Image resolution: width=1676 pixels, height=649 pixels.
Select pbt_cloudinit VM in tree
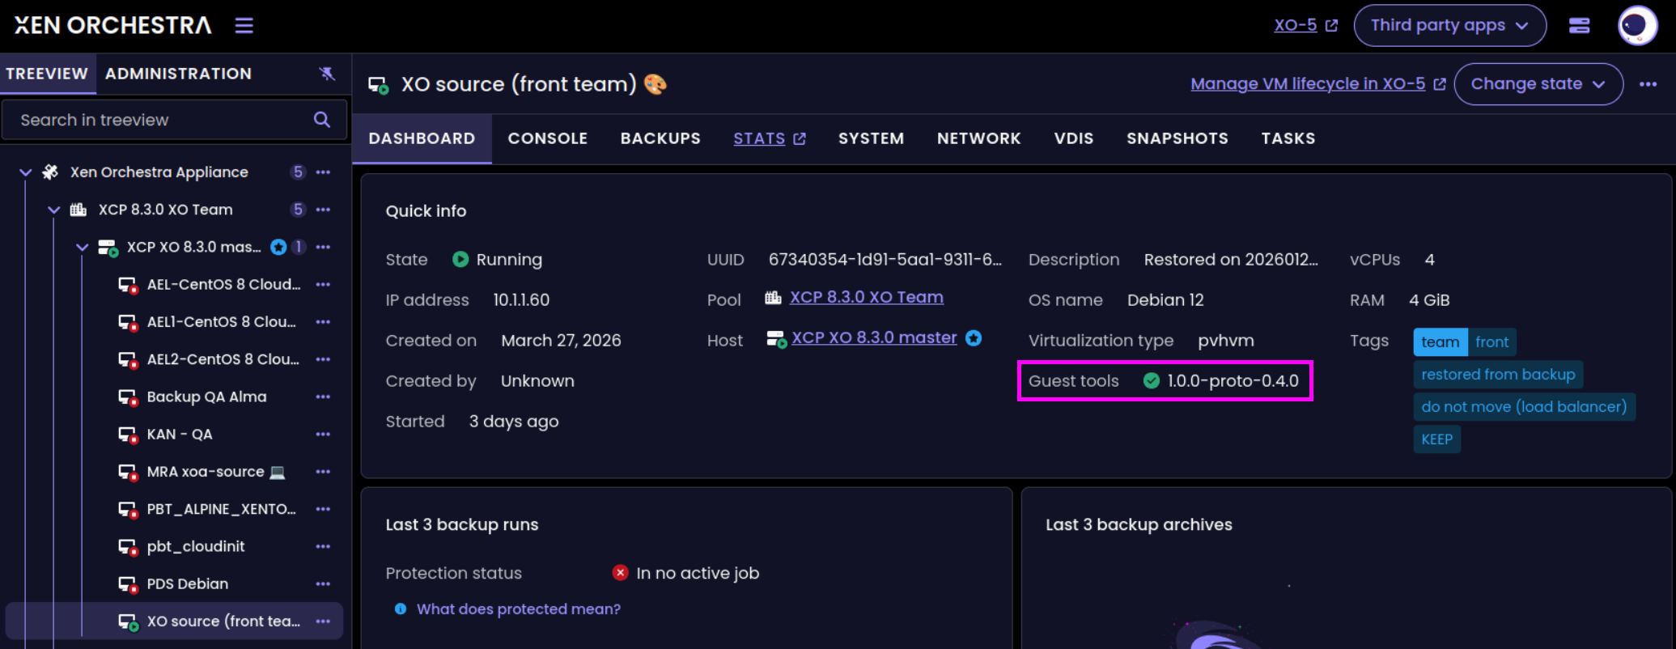196,546
